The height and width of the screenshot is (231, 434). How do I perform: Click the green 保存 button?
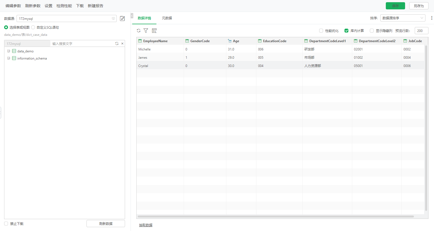click(x=395, y=6)
